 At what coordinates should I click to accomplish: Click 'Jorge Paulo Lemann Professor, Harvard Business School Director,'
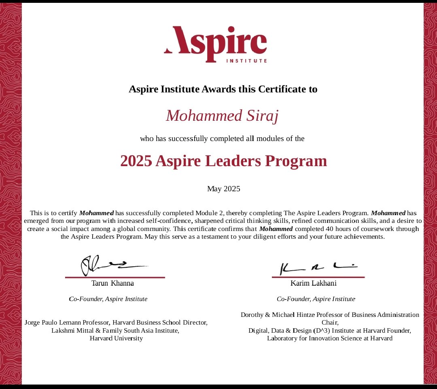pos(116,322)
